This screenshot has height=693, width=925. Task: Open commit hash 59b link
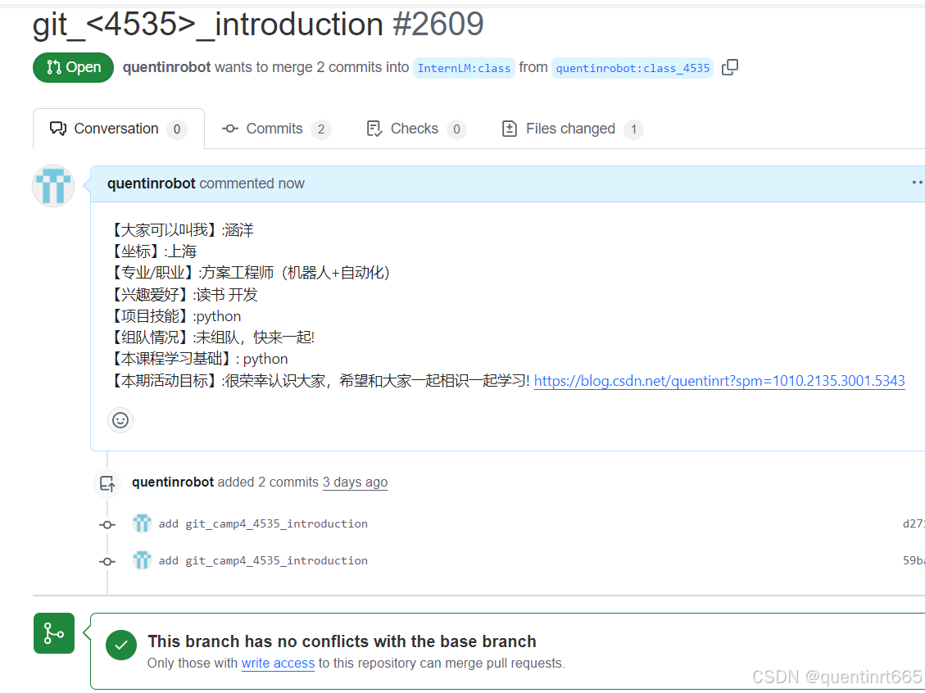click(914, 560)
